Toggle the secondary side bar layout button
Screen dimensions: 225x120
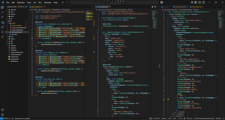pyautogui.click(x=203, y=2)
